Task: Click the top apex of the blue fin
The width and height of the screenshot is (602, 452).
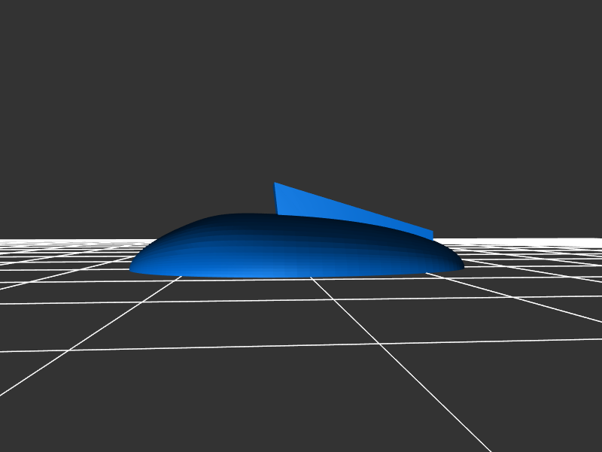Action: pos(275,184)
